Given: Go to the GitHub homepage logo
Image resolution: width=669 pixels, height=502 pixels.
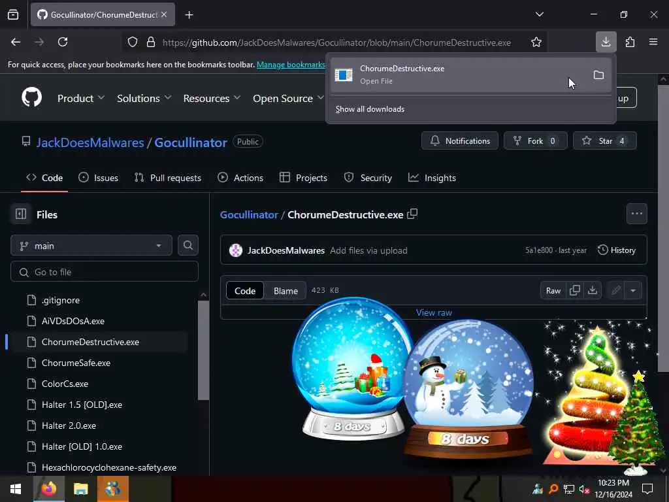Looking at the screenshot, I should [32, 98].
